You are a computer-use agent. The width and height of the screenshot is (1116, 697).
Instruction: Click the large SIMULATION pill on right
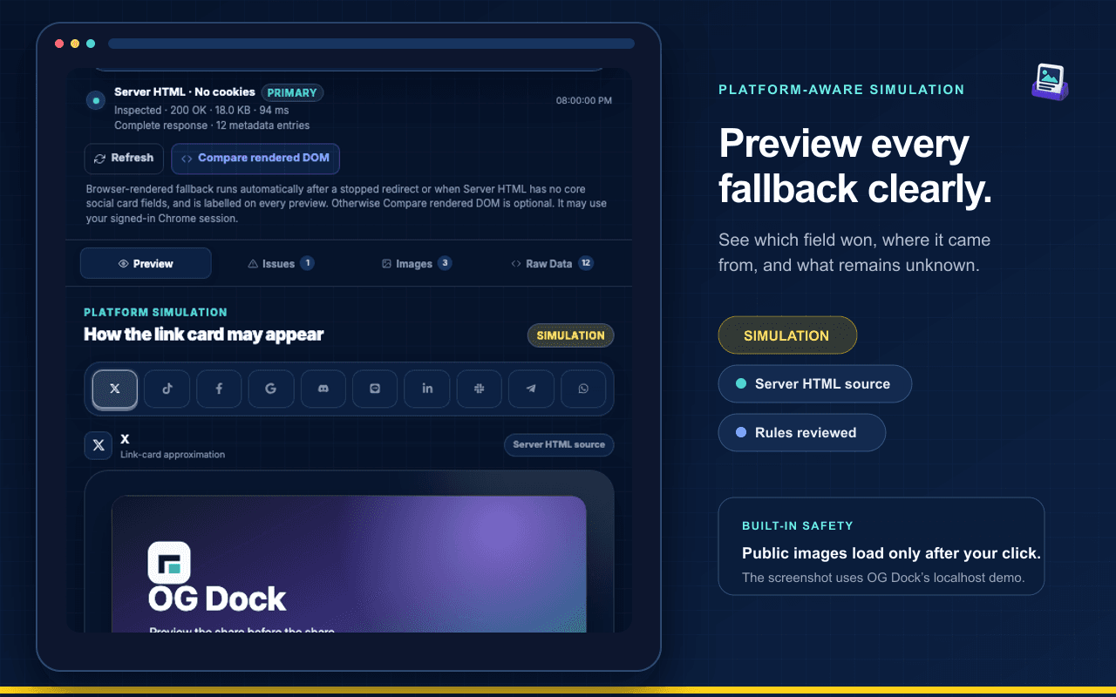pos(787,335)
